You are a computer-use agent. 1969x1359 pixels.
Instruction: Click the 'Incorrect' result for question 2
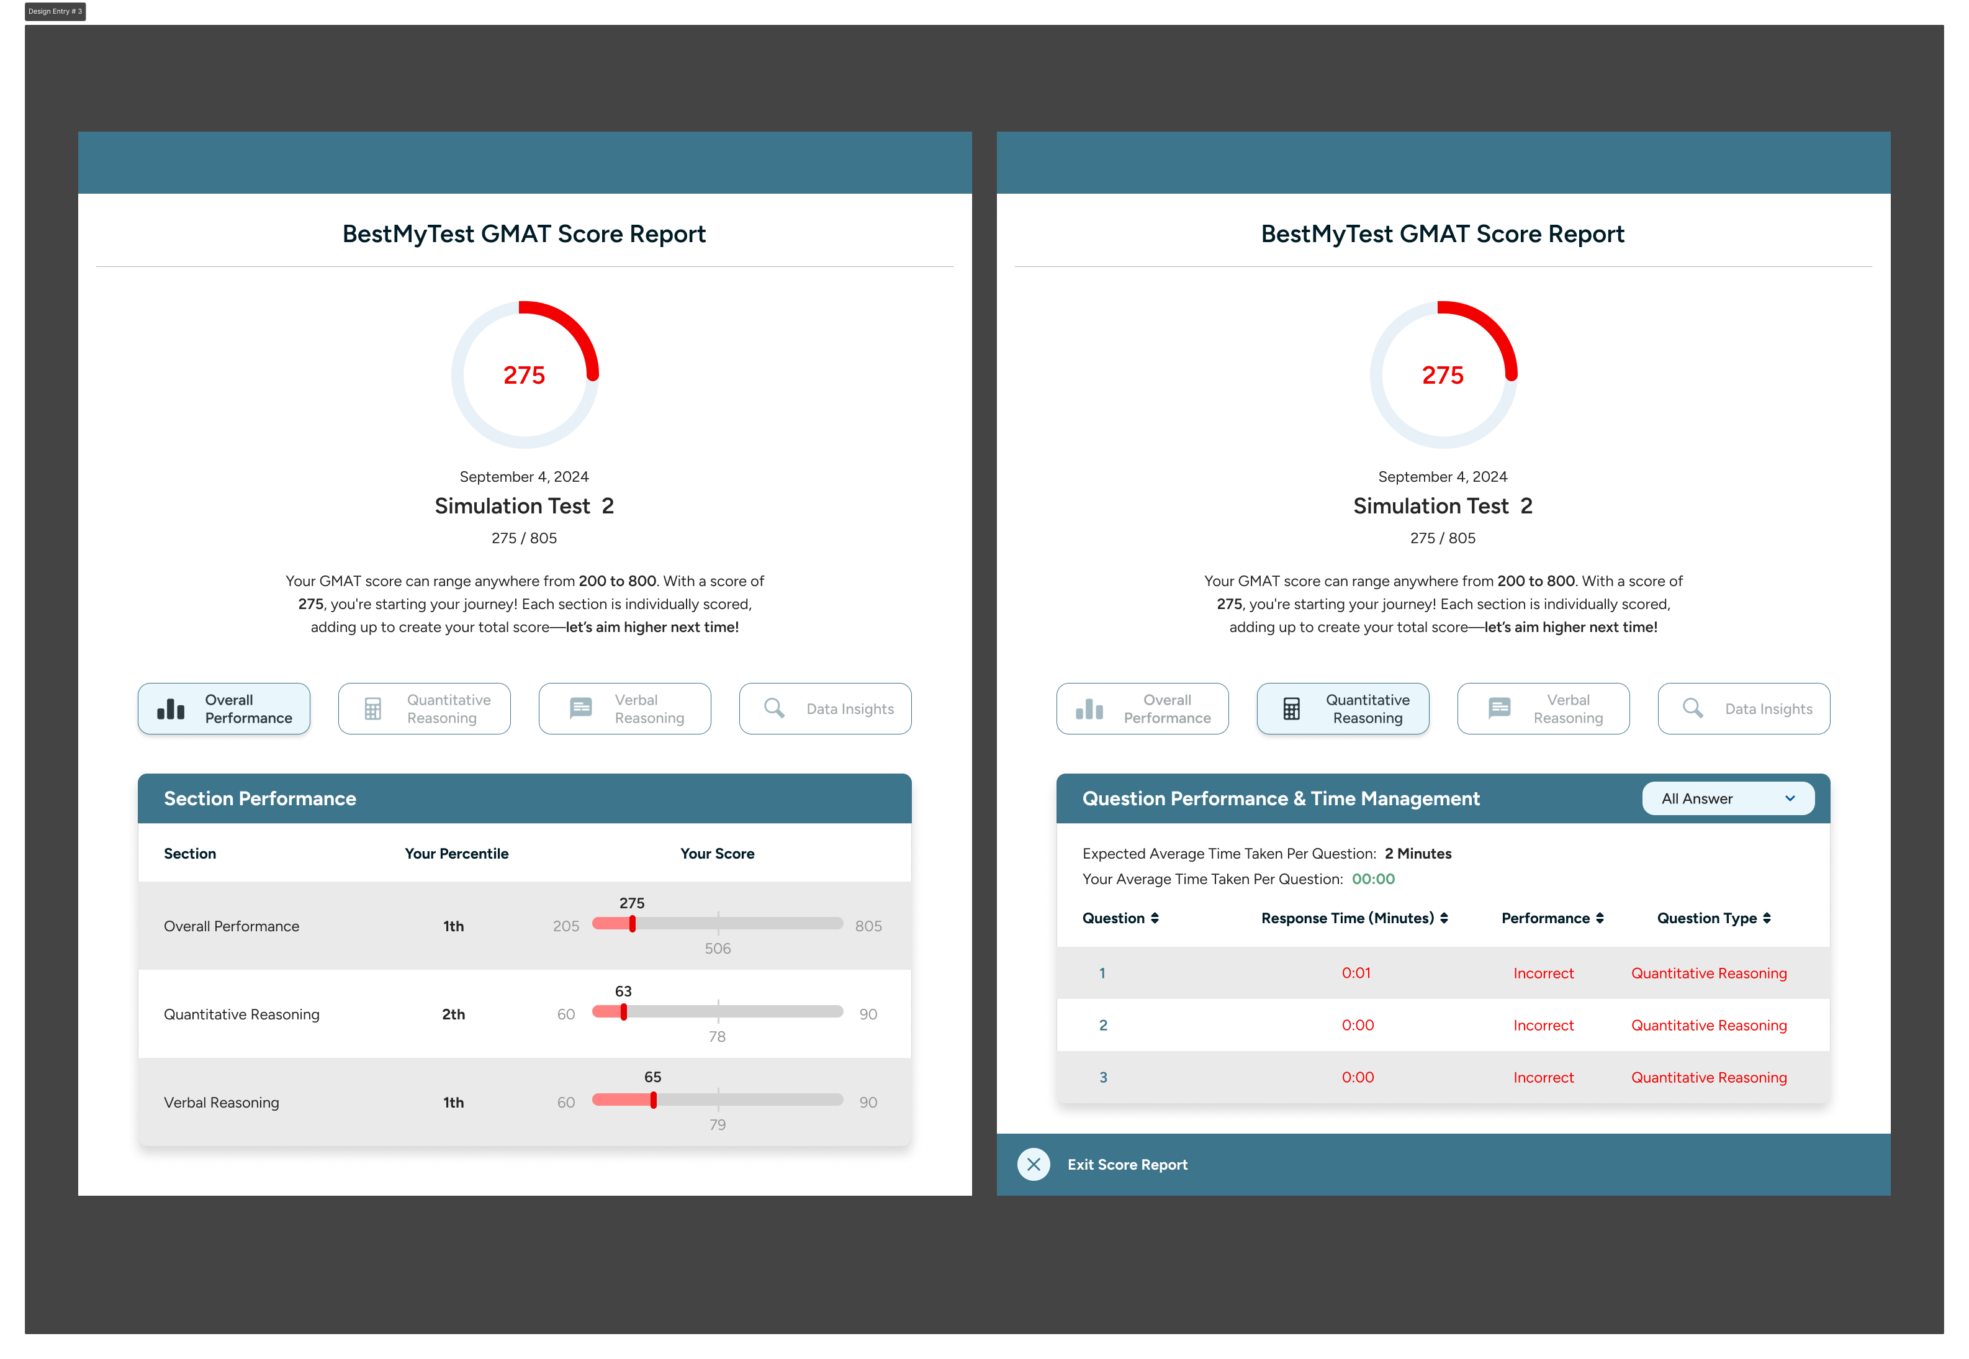tap(1543, 1025)
